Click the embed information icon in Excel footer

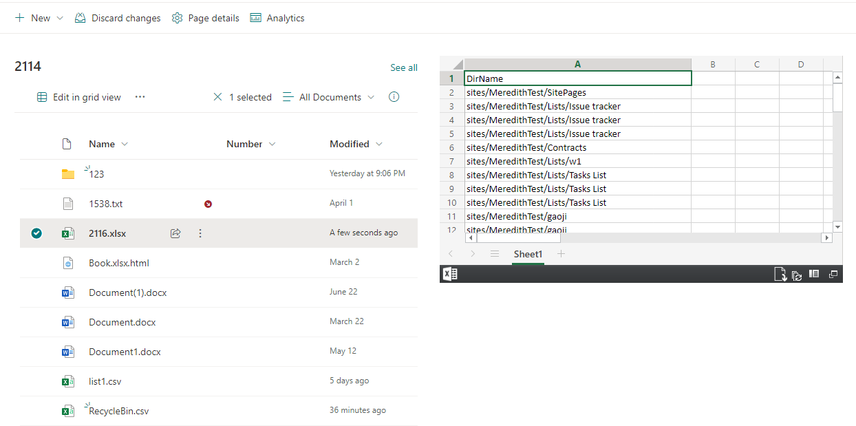(x=814, y=274)
